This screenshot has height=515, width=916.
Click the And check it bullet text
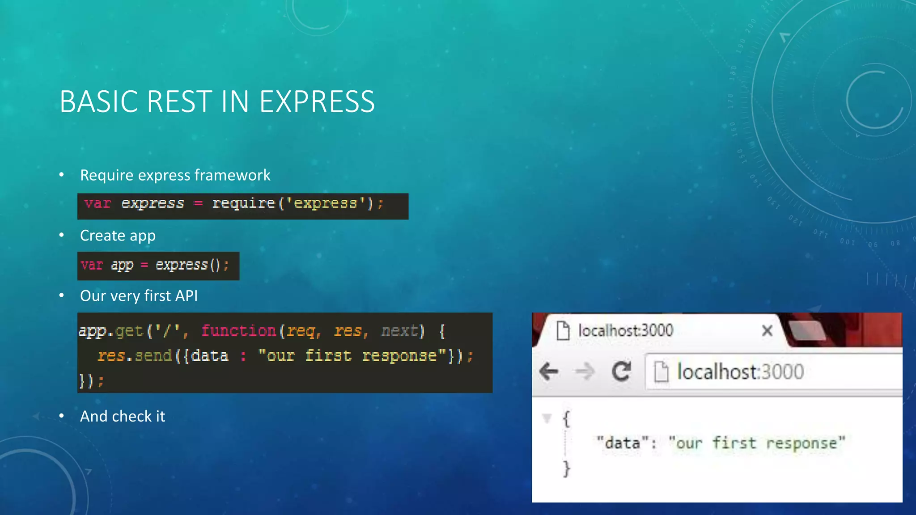[x=123, y=417]
